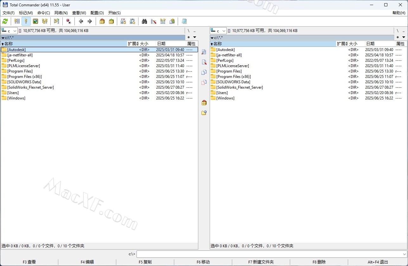Click left panel root backslash button
408x266 pixels.
[x=188, y=31]
